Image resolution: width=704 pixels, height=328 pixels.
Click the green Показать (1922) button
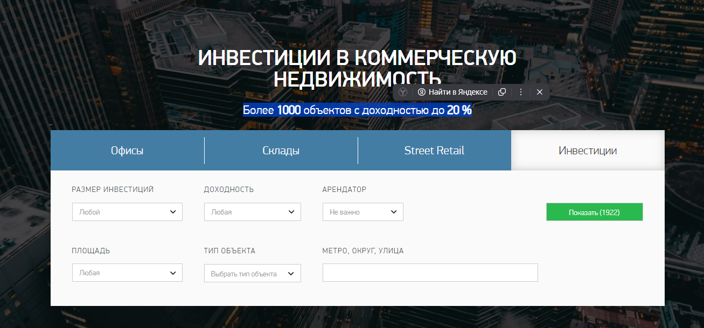594,212
